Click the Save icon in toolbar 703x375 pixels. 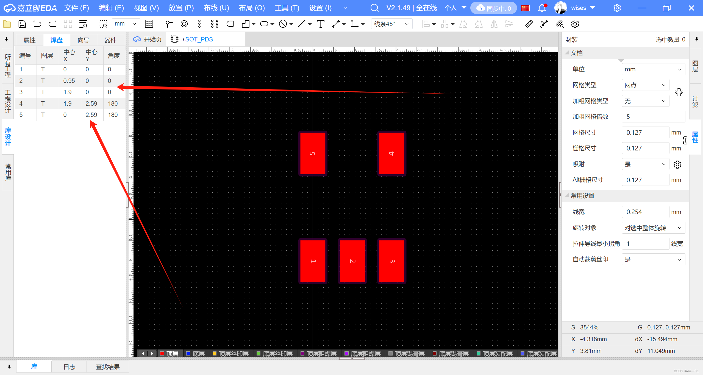(x=22, y=24)
